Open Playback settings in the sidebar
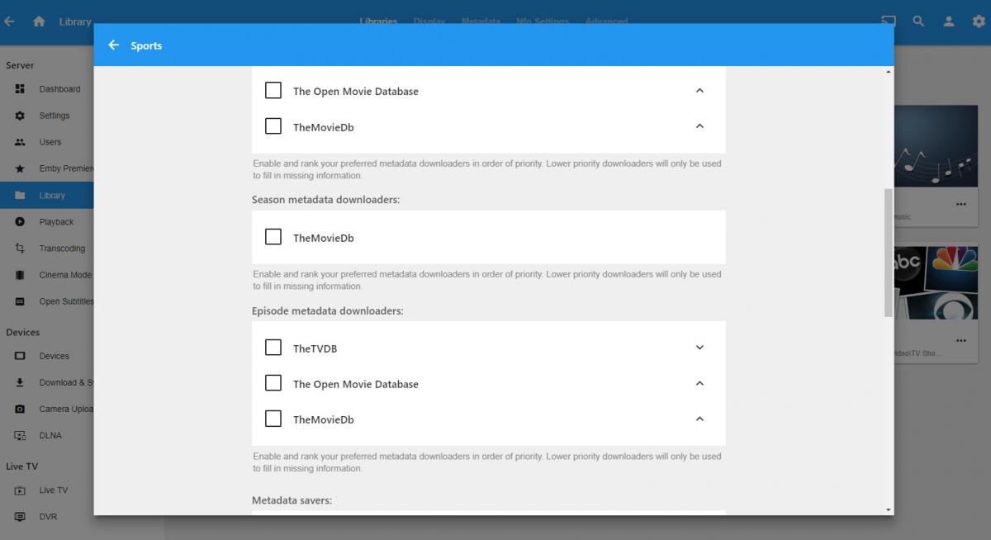 56,222
